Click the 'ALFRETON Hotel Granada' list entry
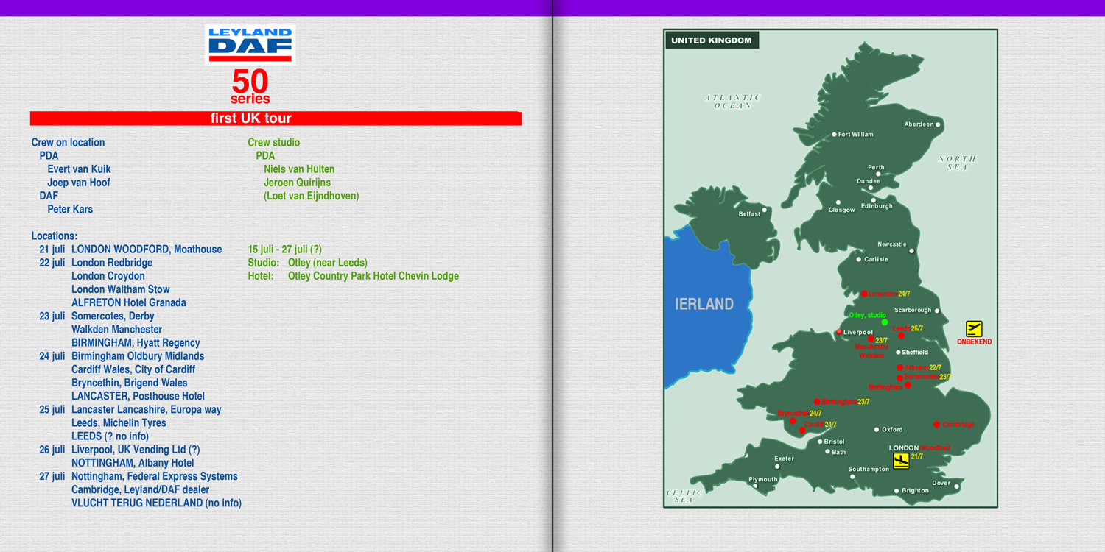The height and width of the screenshot is (552, 1105). pos(129,302)
